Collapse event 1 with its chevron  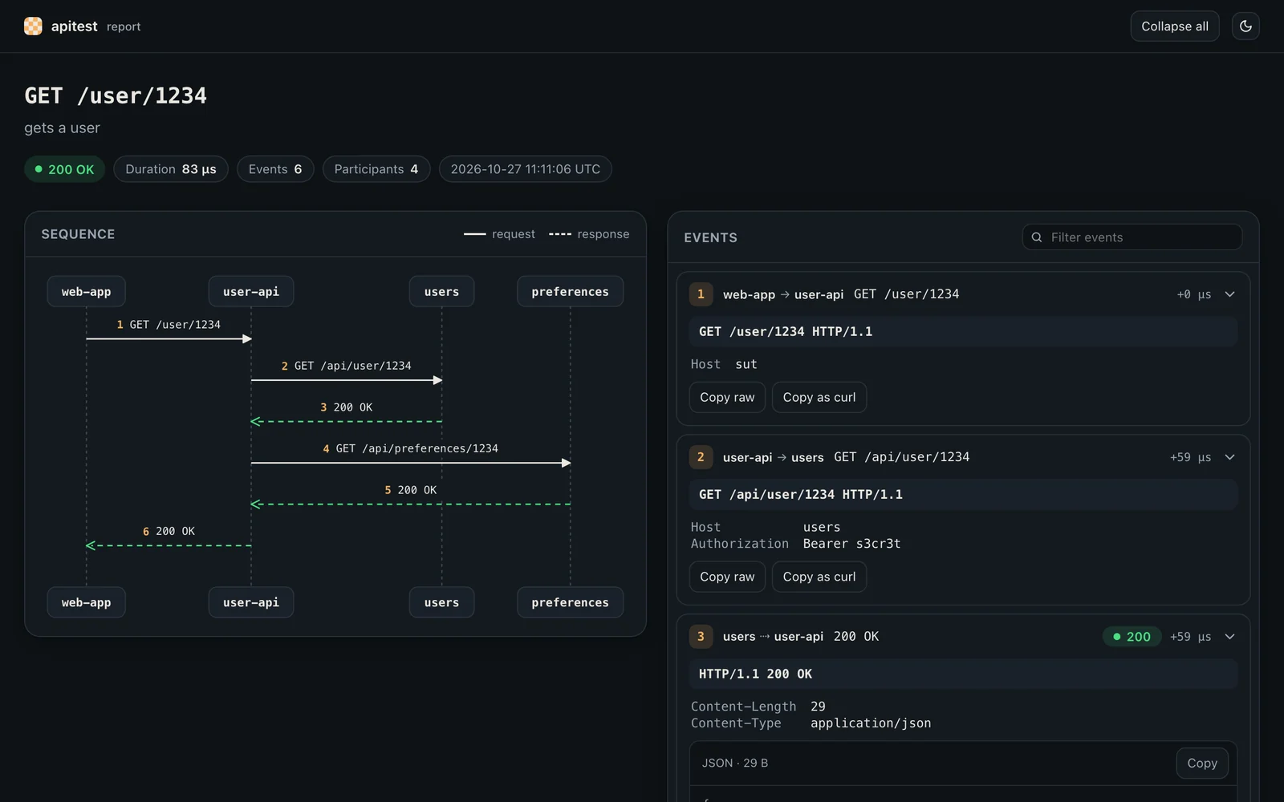[1229, 294]
